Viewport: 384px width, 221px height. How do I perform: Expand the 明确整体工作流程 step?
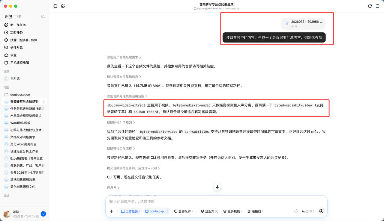[x=121, y=149]
